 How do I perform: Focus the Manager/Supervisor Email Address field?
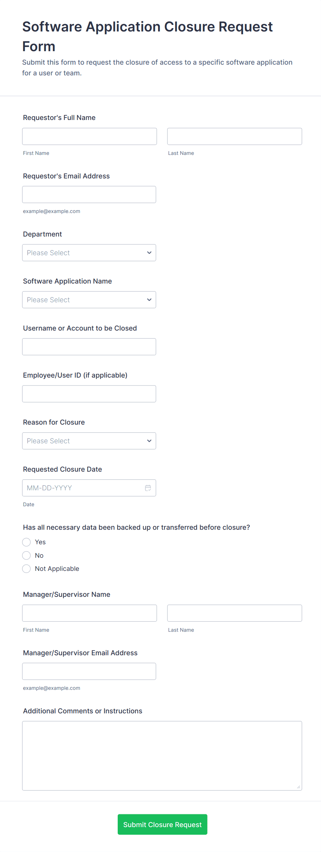tap(89, 671)
